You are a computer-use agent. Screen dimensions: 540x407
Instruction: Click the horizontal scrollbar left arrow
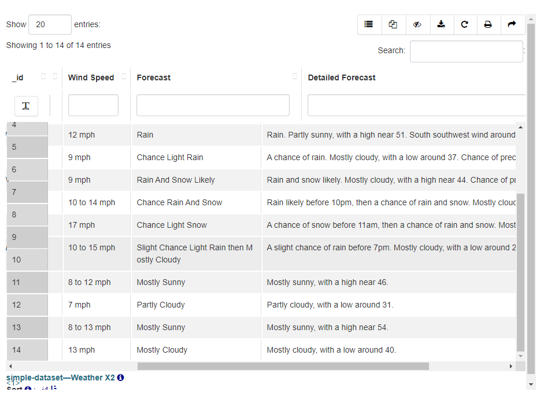[x=10, y=366]
